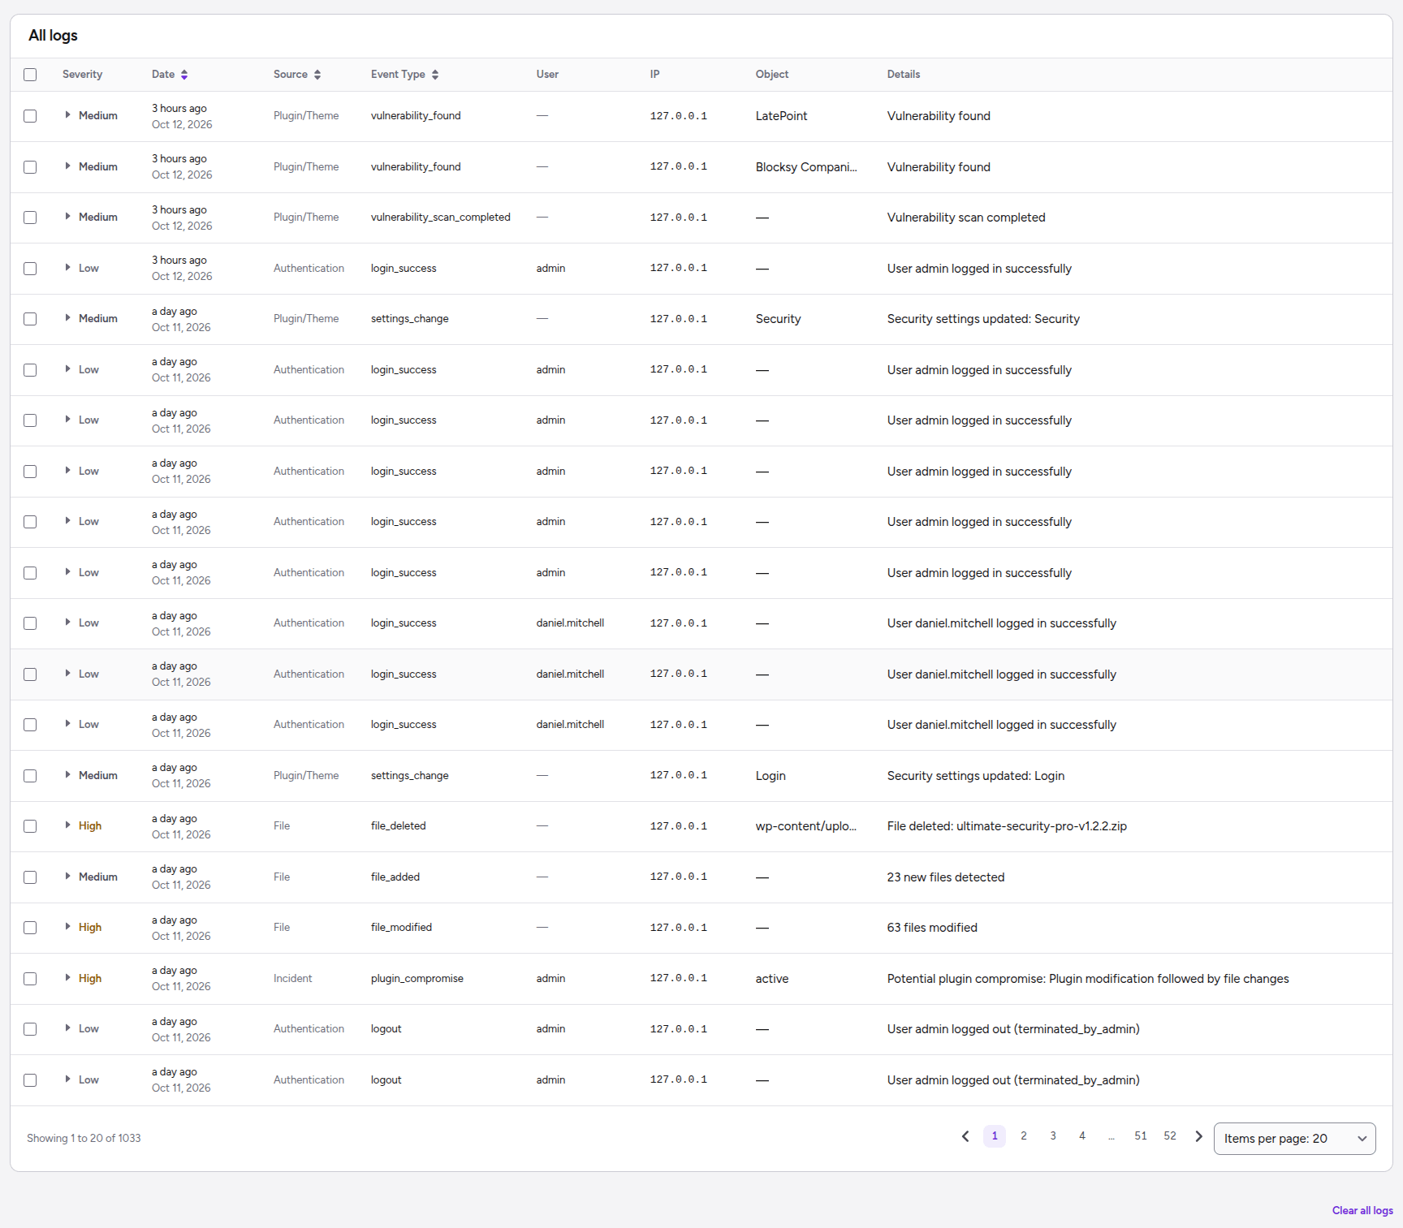Expand the 23 new files detected row
The height and width of the screenshot is (1228, 1403).
pyautogui.click(x=67, y=877)
